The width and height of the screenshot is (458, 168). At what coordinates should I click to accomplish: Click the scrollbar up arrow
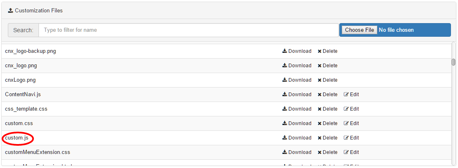tap(453, 44)
